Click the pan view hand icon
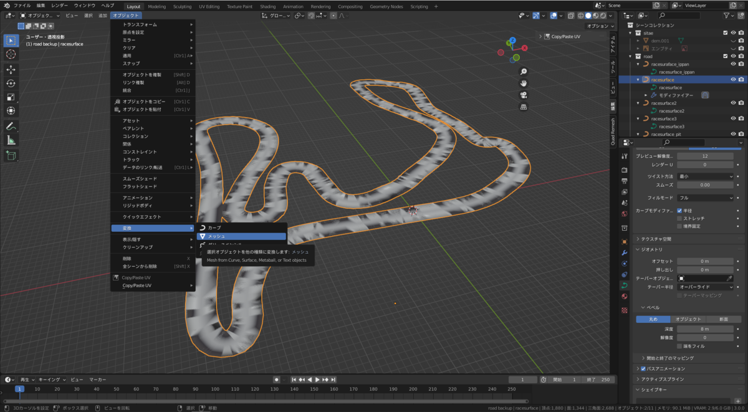 pyautogui.click(x=524, y=83)
